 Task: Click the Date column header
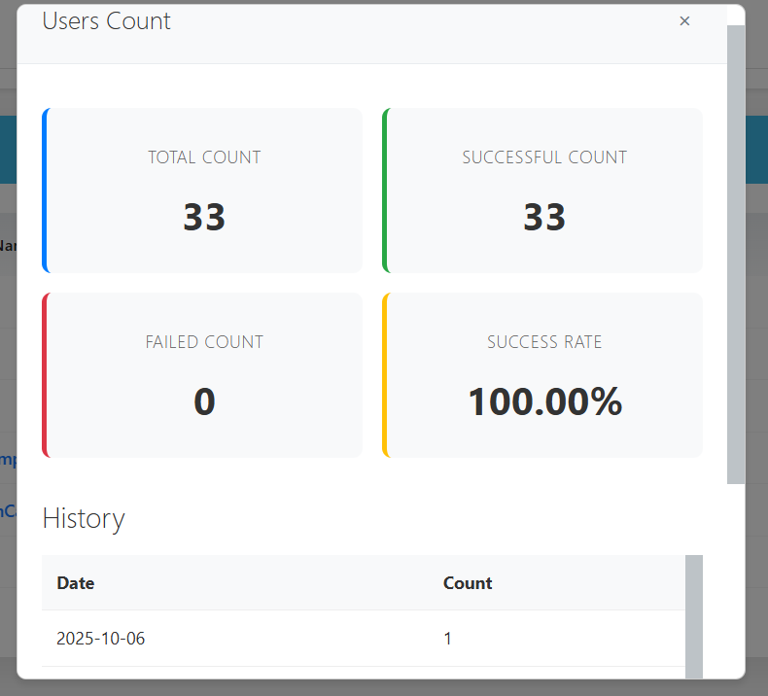(x=76, y=583)
